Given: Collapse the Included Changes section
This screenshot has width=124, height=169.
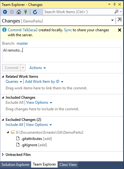Looking at the screenshot, I should tap(3, 97).
